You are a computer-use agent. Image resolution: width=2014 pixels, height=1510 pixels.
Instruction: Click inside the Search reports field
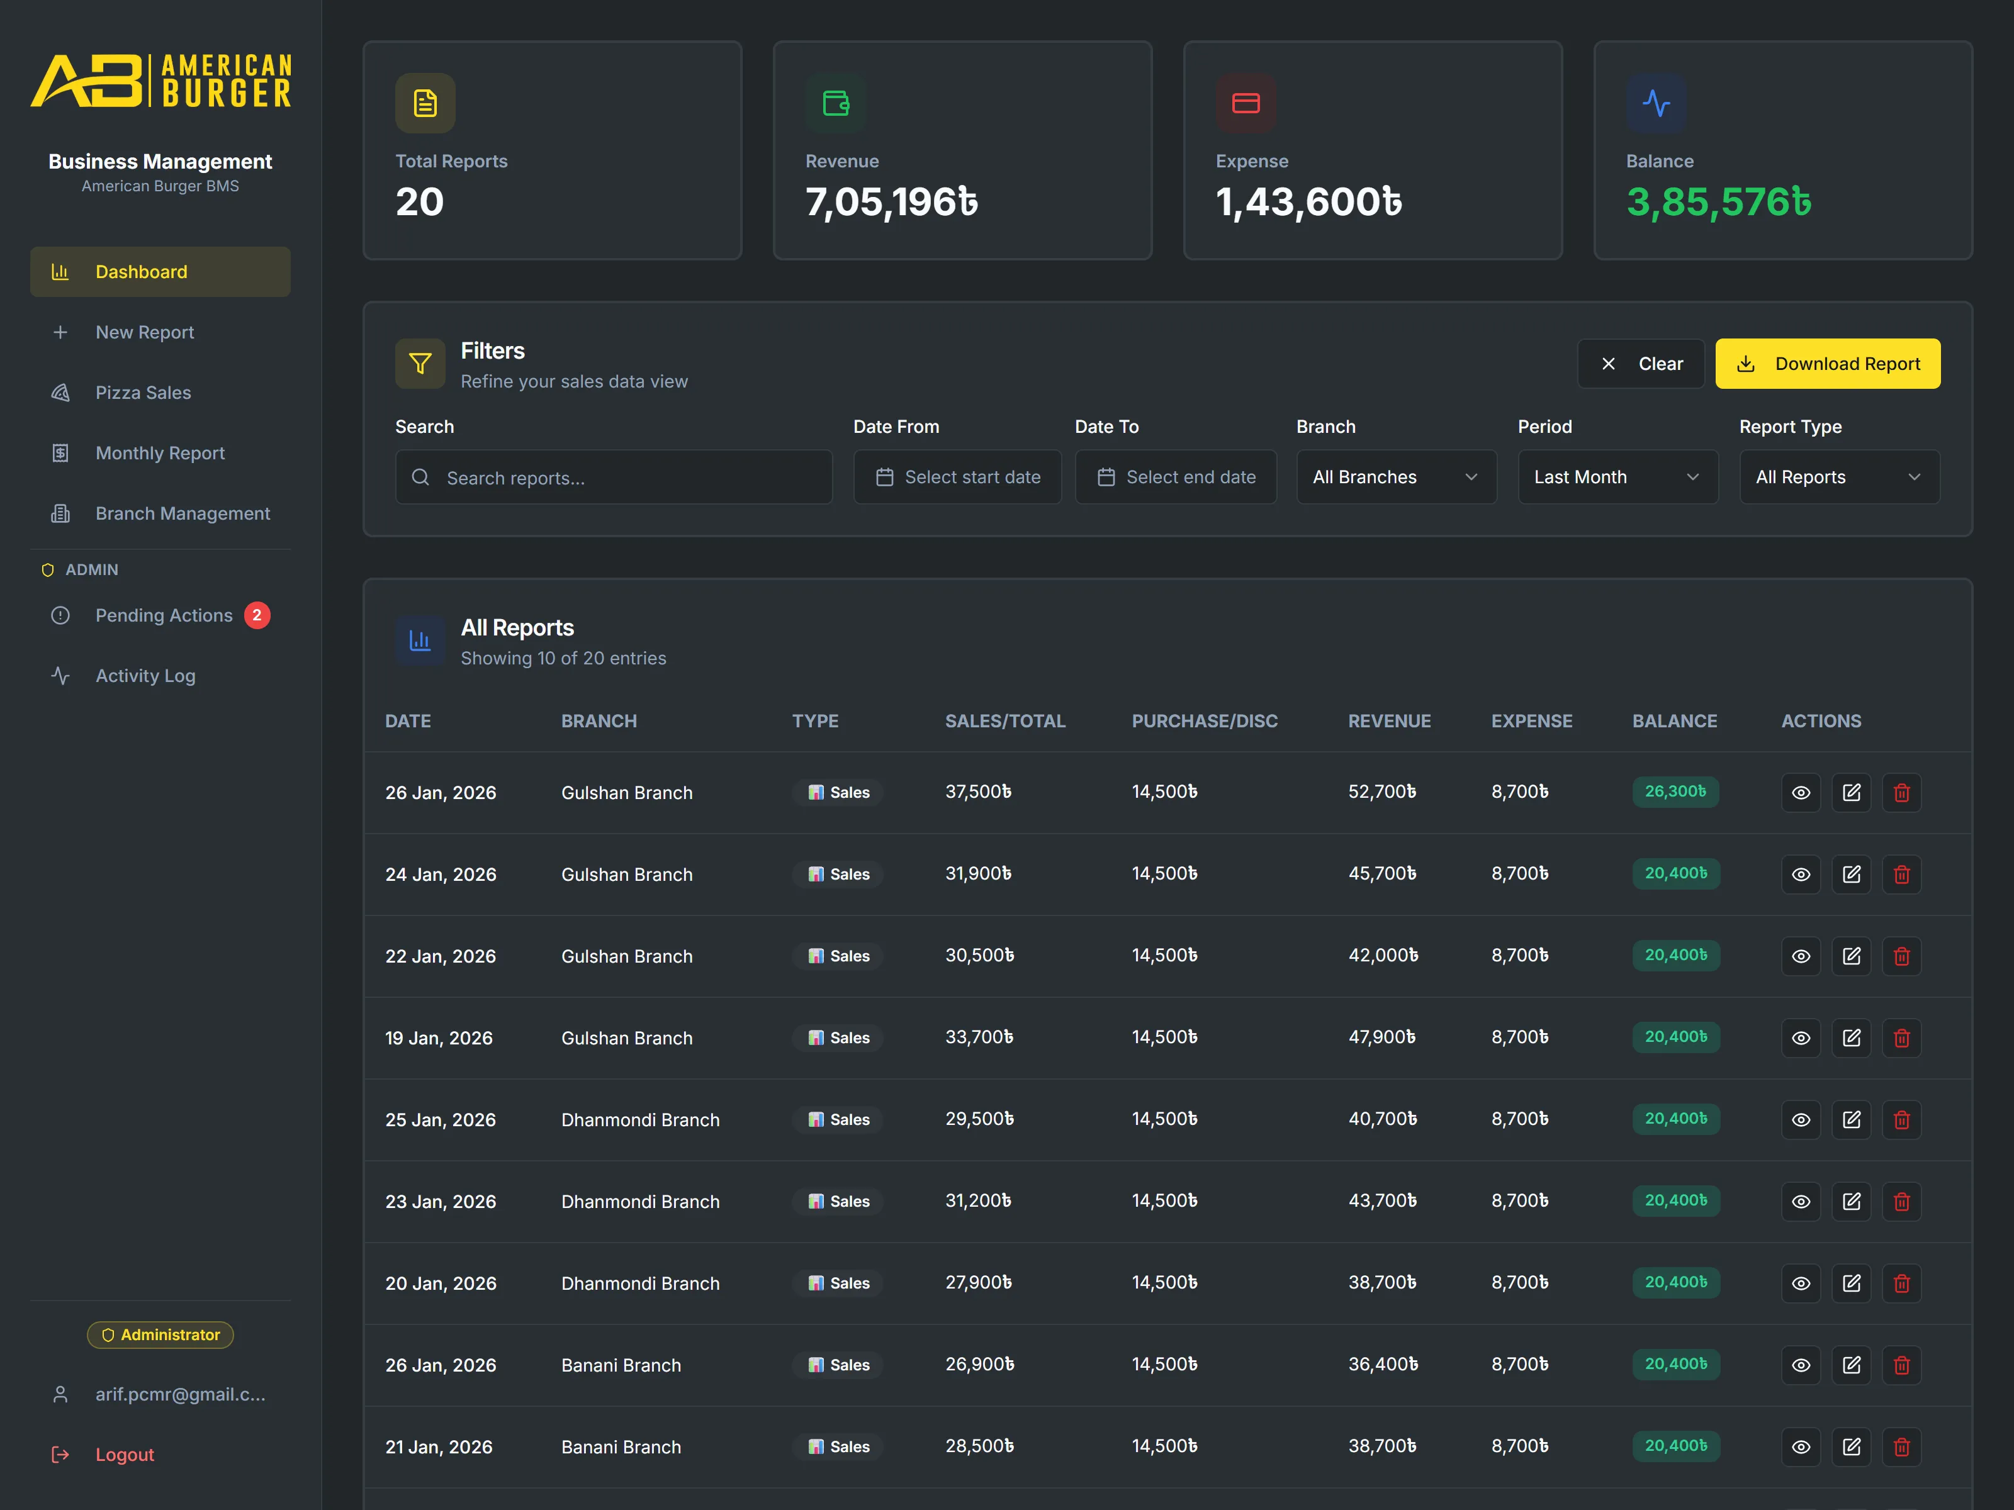coord(613,477)
